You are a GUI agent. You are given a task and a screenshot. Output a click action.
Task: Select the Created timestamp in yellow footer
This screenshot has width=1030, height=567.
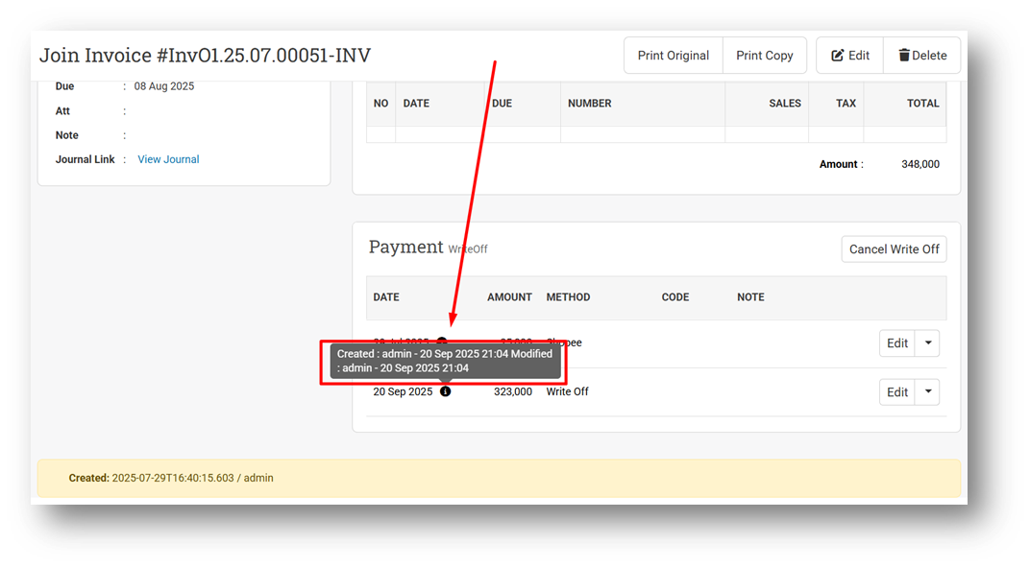[173, 478]
